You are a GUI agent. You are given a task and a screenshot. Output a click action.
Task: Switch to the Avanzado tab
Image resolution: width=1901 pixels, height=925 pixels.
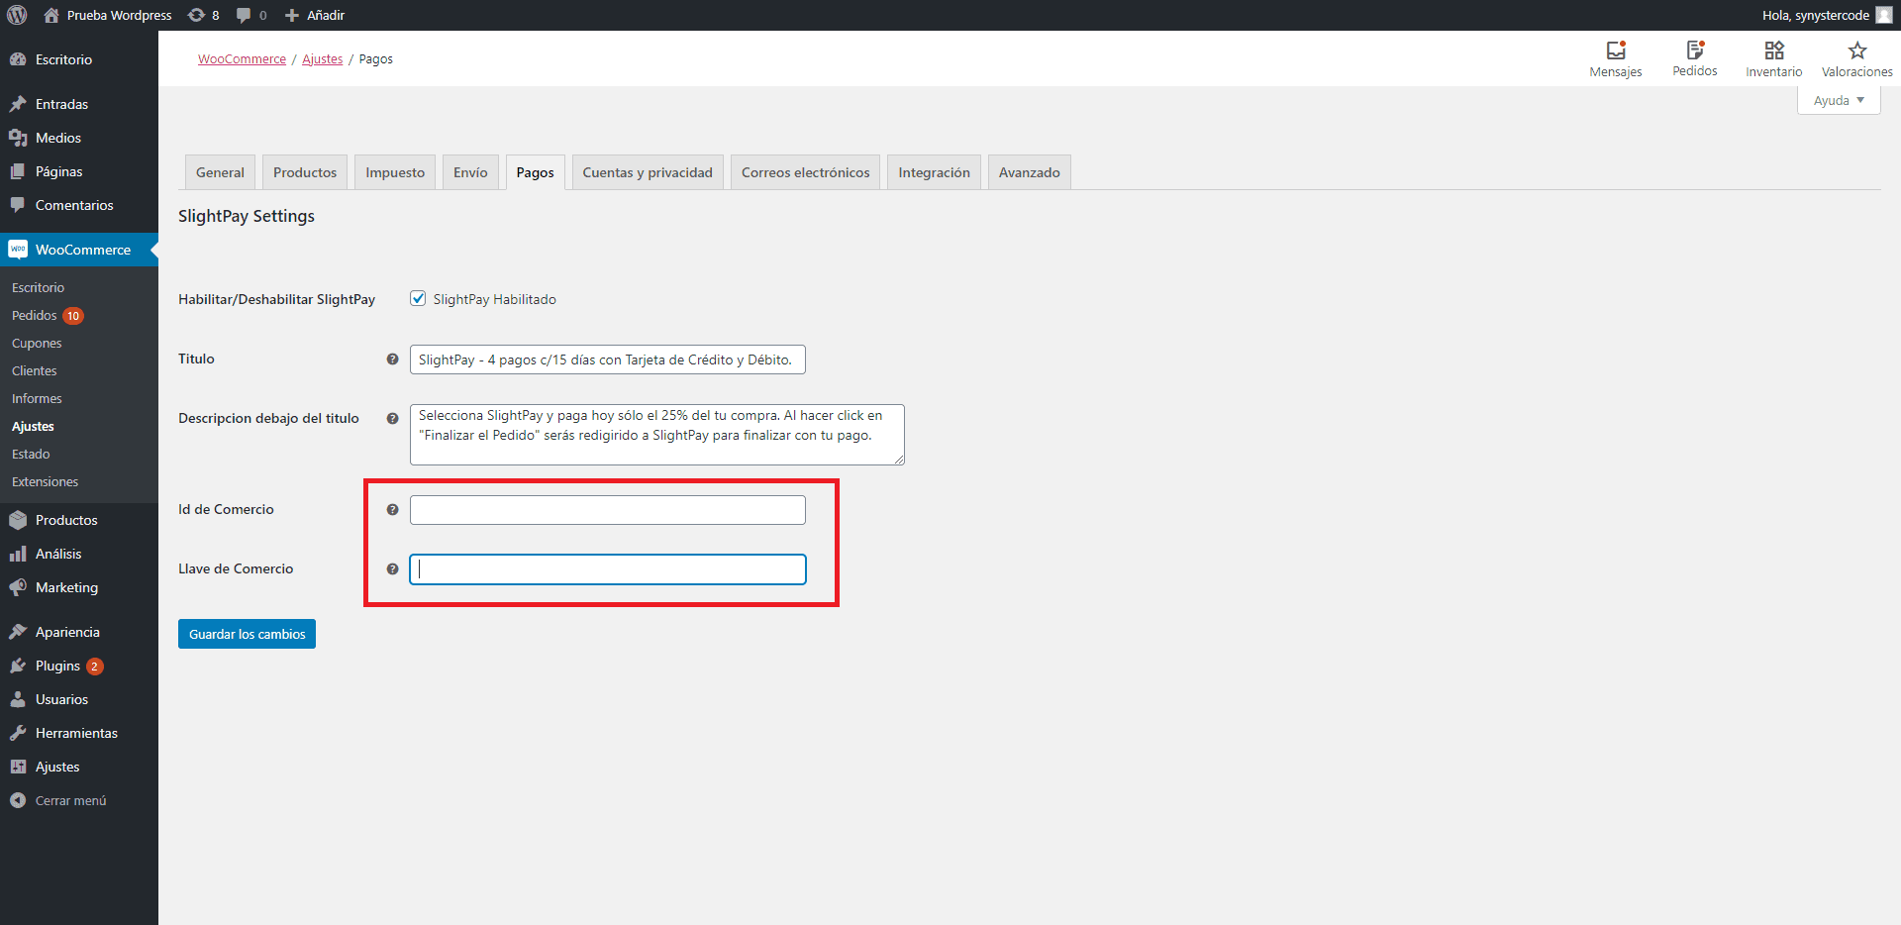pyautogui.click(x=1030, y=172)
